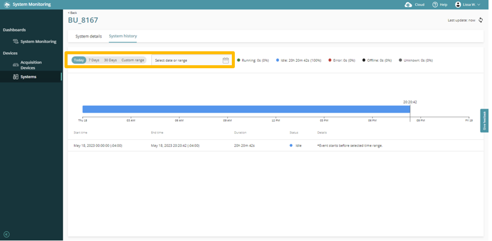Click the Give feedback side button
The width and height of the screenshot is (492, 241).
pos(484,120)
